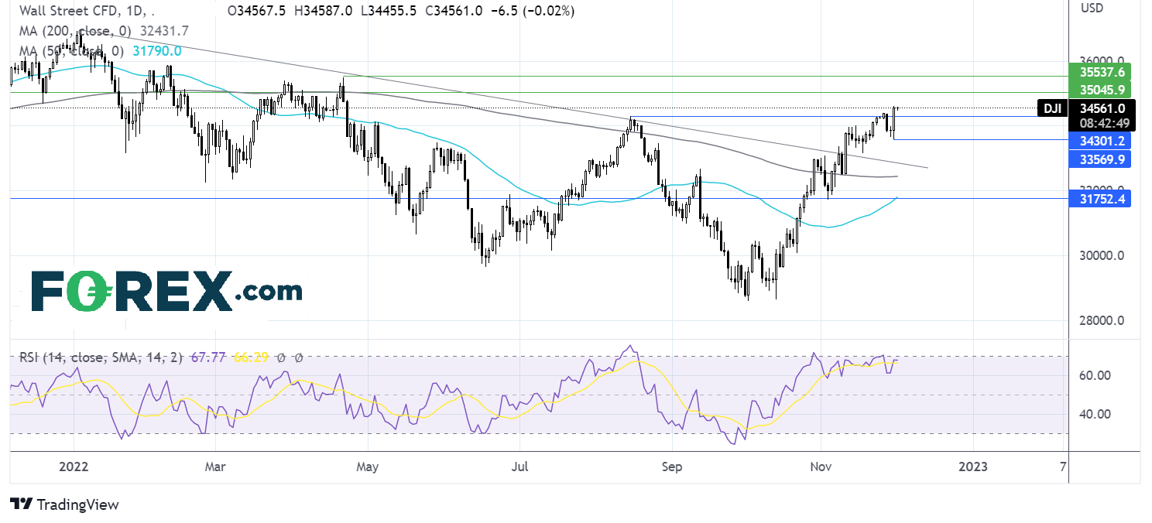This screenshot has height=523, width=1152.
Task: Click the RSI 40.00 axis label
Action: point(1095,415)
